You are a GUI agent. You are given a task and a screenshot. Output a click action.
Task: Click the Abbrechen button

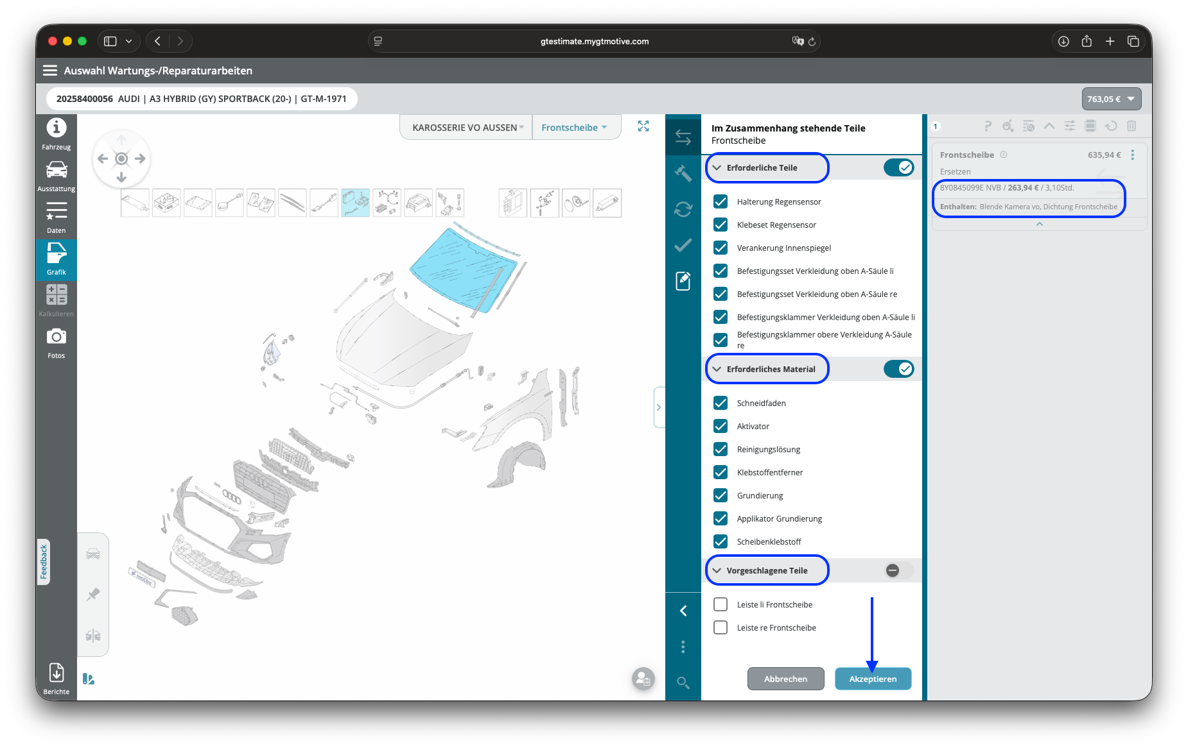(785, 679)
